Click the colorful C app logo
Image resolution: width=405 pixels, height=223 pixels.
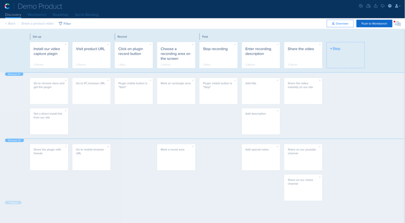(x=8, y=6)
